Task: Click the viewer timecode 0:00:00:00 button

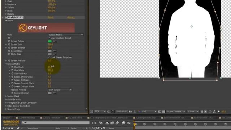Action: pyautogui.click(x=122, y=112)
